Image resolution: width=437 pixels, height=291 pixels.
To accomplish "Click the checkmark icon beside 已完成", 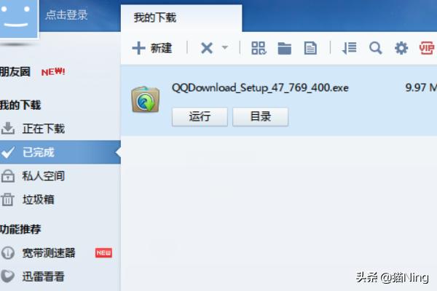I will (x=8, y=152).
